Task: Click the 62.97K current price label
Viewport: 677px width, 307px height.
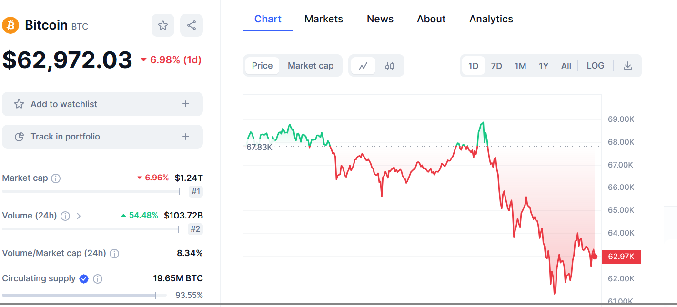Action: click(621, 257)
